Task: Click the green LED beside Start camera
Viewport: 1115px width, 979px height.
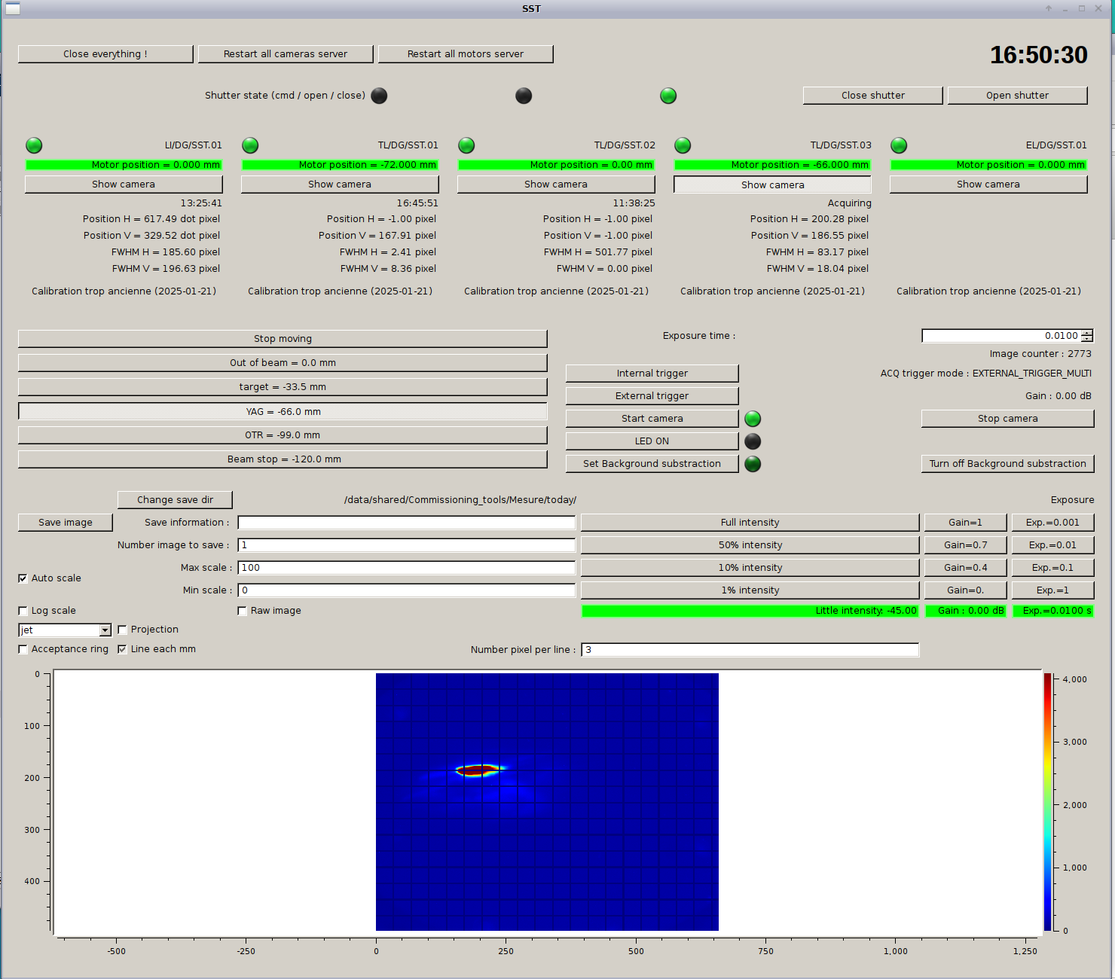Action: coord(753,419)
